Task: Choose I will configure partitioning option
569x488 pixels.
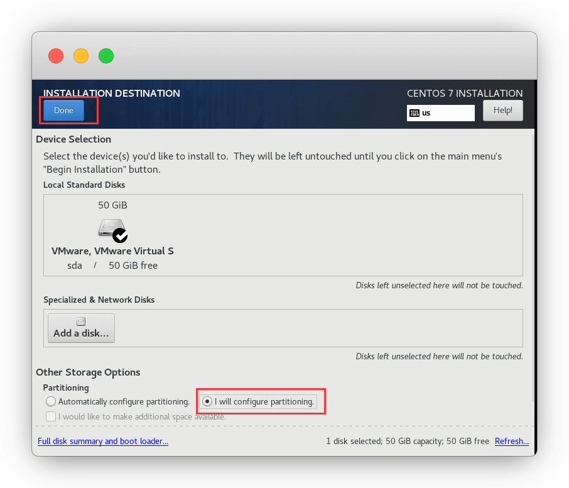Action: coord(207,401)
